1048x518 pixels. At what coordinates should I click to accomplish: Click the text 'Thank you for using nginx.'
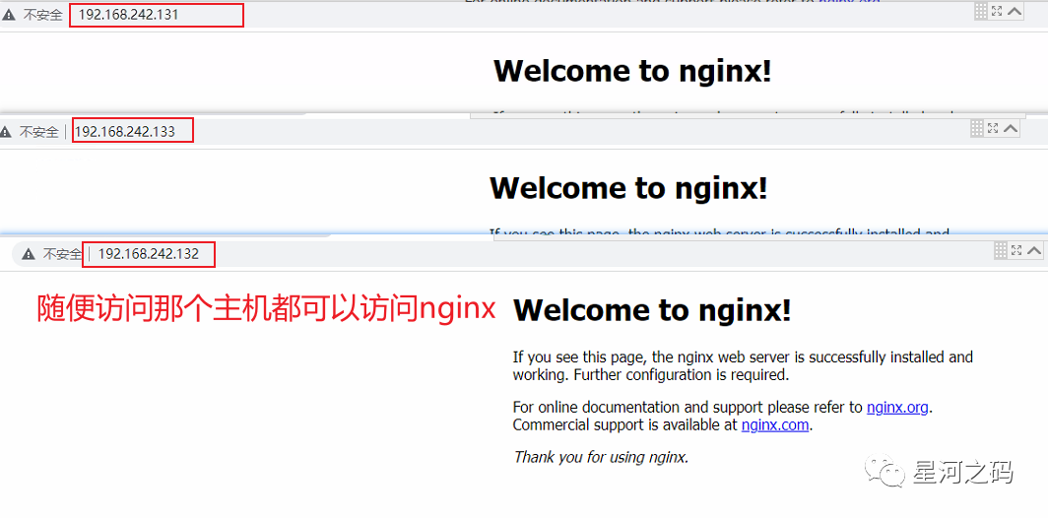pos(600,458)
